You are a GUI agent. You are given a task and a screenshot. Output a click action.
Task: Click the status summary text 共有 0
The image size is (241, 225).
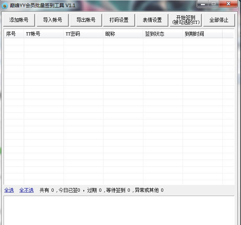[47, 190]
